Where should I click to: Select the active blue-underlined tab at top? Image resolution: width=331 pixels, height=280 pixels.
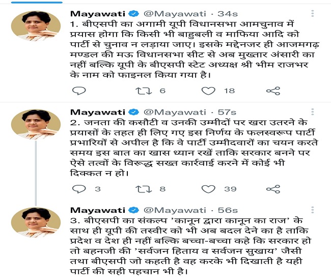point(37,3)
